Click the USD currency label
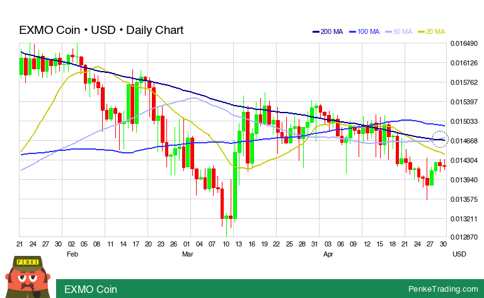This screenshot has width=484, height=298. pos(459,254)
